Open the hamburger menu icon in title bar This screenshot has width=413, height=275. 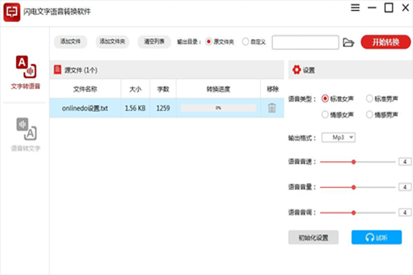355,8
